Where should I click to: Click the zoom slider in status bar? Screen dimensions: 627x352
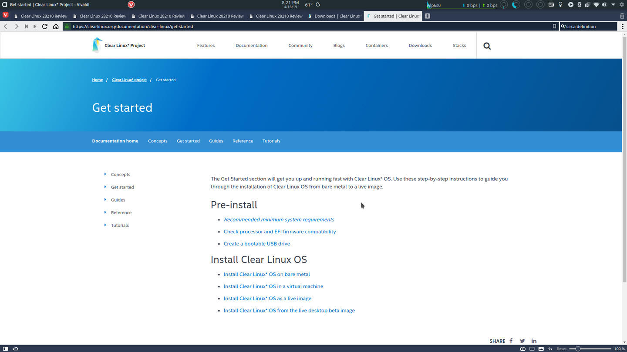click(x=590, y=349)
